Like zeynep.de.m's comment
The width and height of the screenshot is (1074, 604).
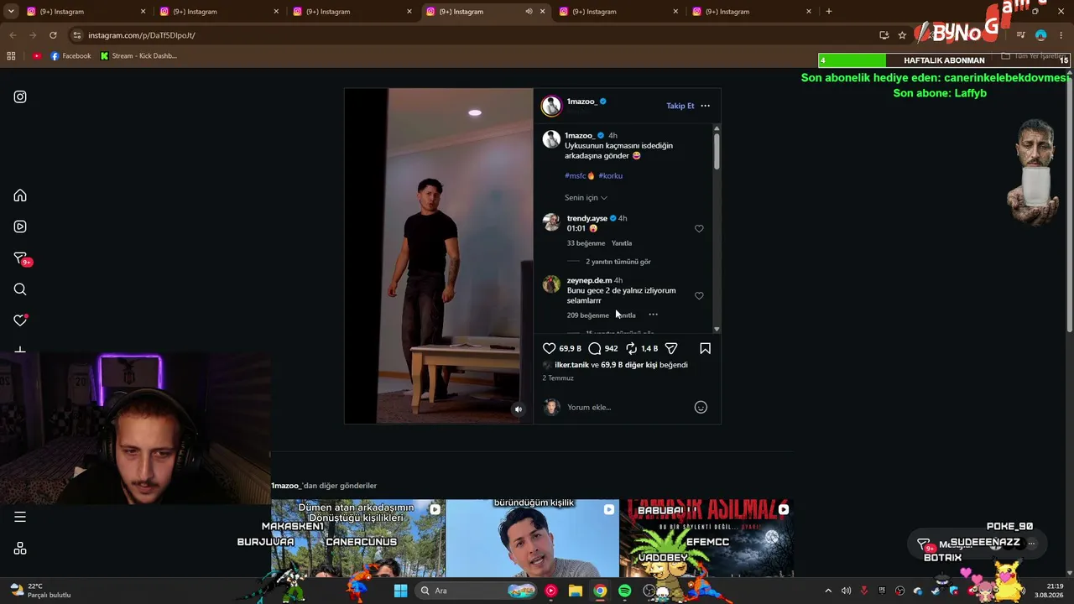(x=699, y=295)
